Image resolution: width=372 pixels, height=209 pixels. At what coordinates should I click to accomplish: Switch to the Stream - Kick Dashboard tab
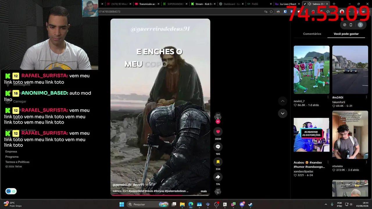point(203,4)
